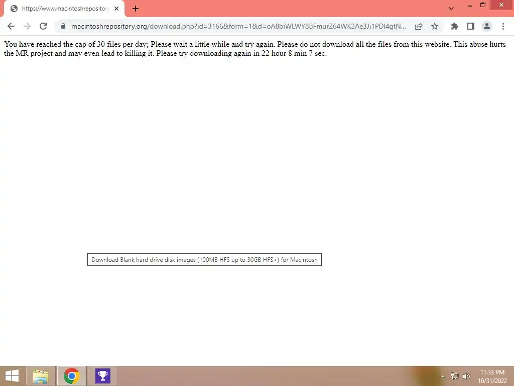Go back to the previous page
Viewport: 514px width, 386px height.
(11, 26)
